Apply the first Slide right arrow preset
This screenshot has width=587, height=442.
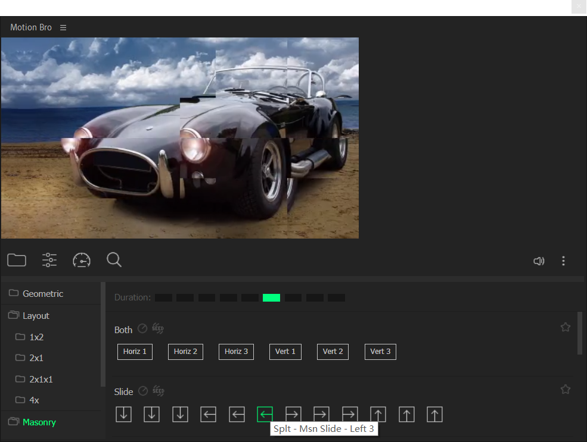[x=293, y=415]
